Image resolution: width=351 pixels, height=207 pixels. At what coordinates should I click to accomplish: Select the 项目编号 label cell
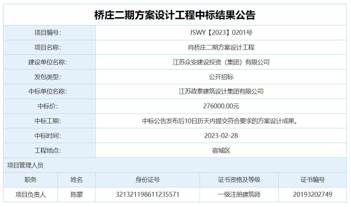49,33
